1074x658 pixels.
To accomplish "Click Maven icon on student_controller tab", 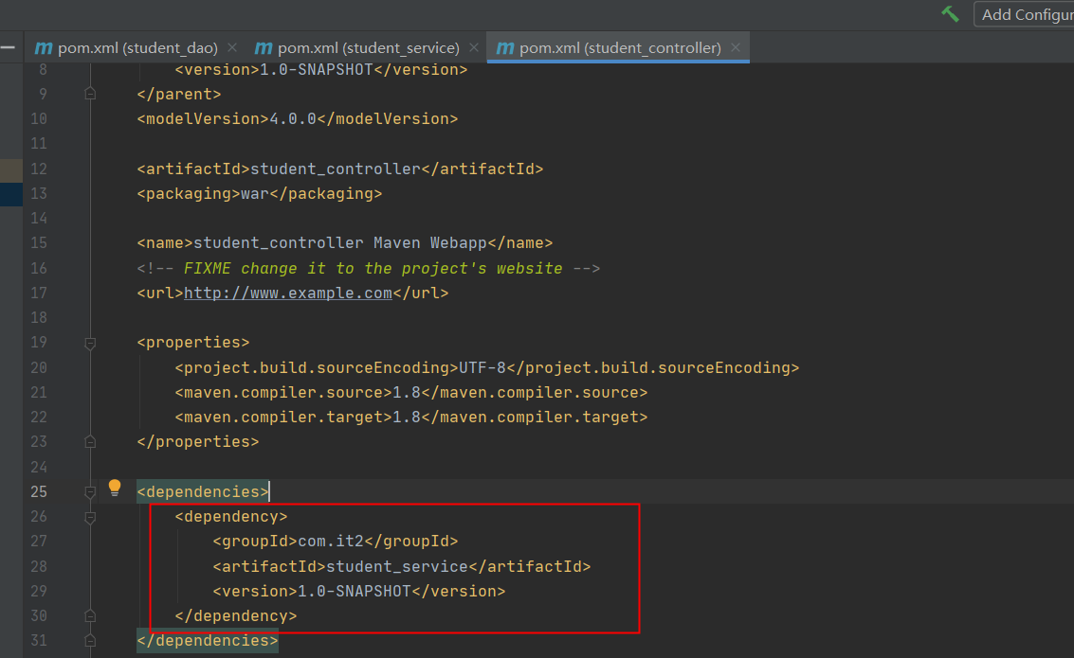I will point(505,48).
